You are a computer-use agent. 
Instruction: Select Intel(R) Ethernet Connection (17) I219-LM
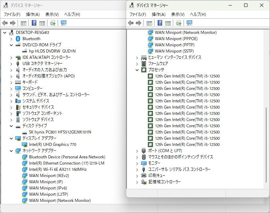pos(66,163)
